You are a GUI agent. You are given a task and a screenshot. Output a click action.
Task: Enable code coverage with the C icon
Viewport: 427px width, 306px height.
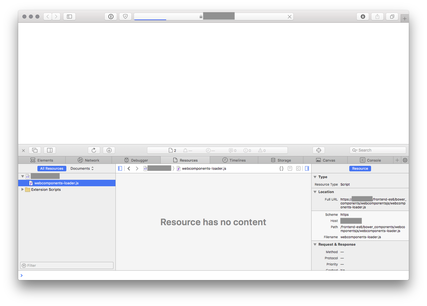pos(298,168)
